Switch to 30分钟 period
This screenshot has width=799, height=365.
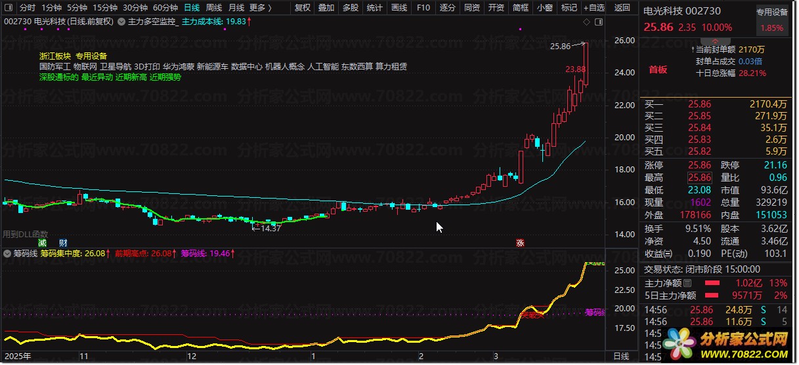tap(135, 8)
